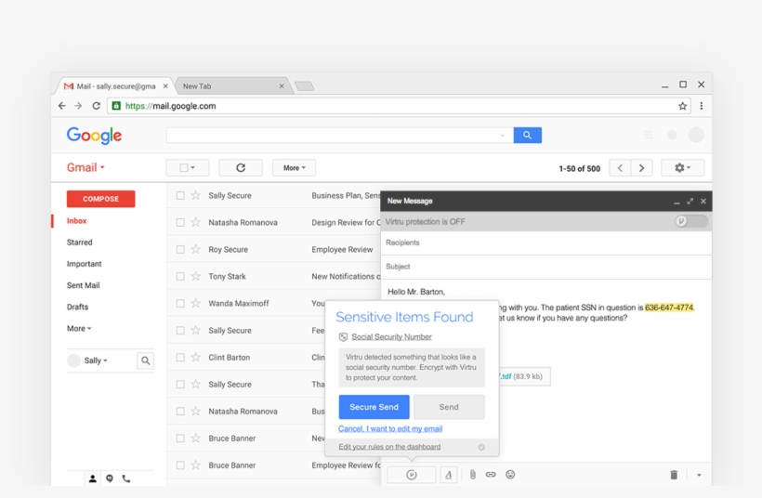This screenshot has height=498, width=762.
Task: Open text formatting options in compose
Action: 449,475
